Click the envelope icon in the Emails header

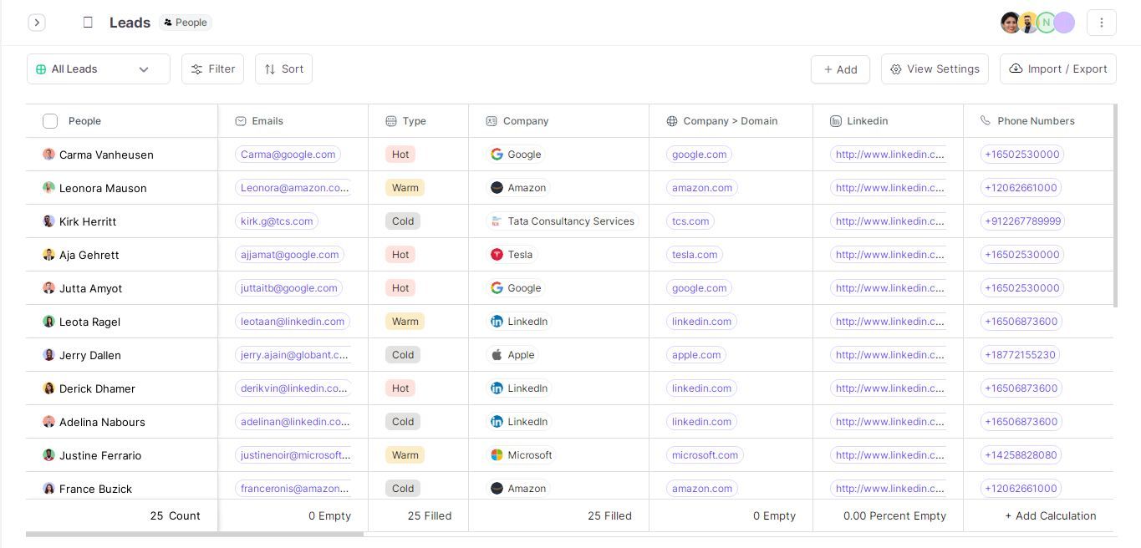(x=239, y=121)
